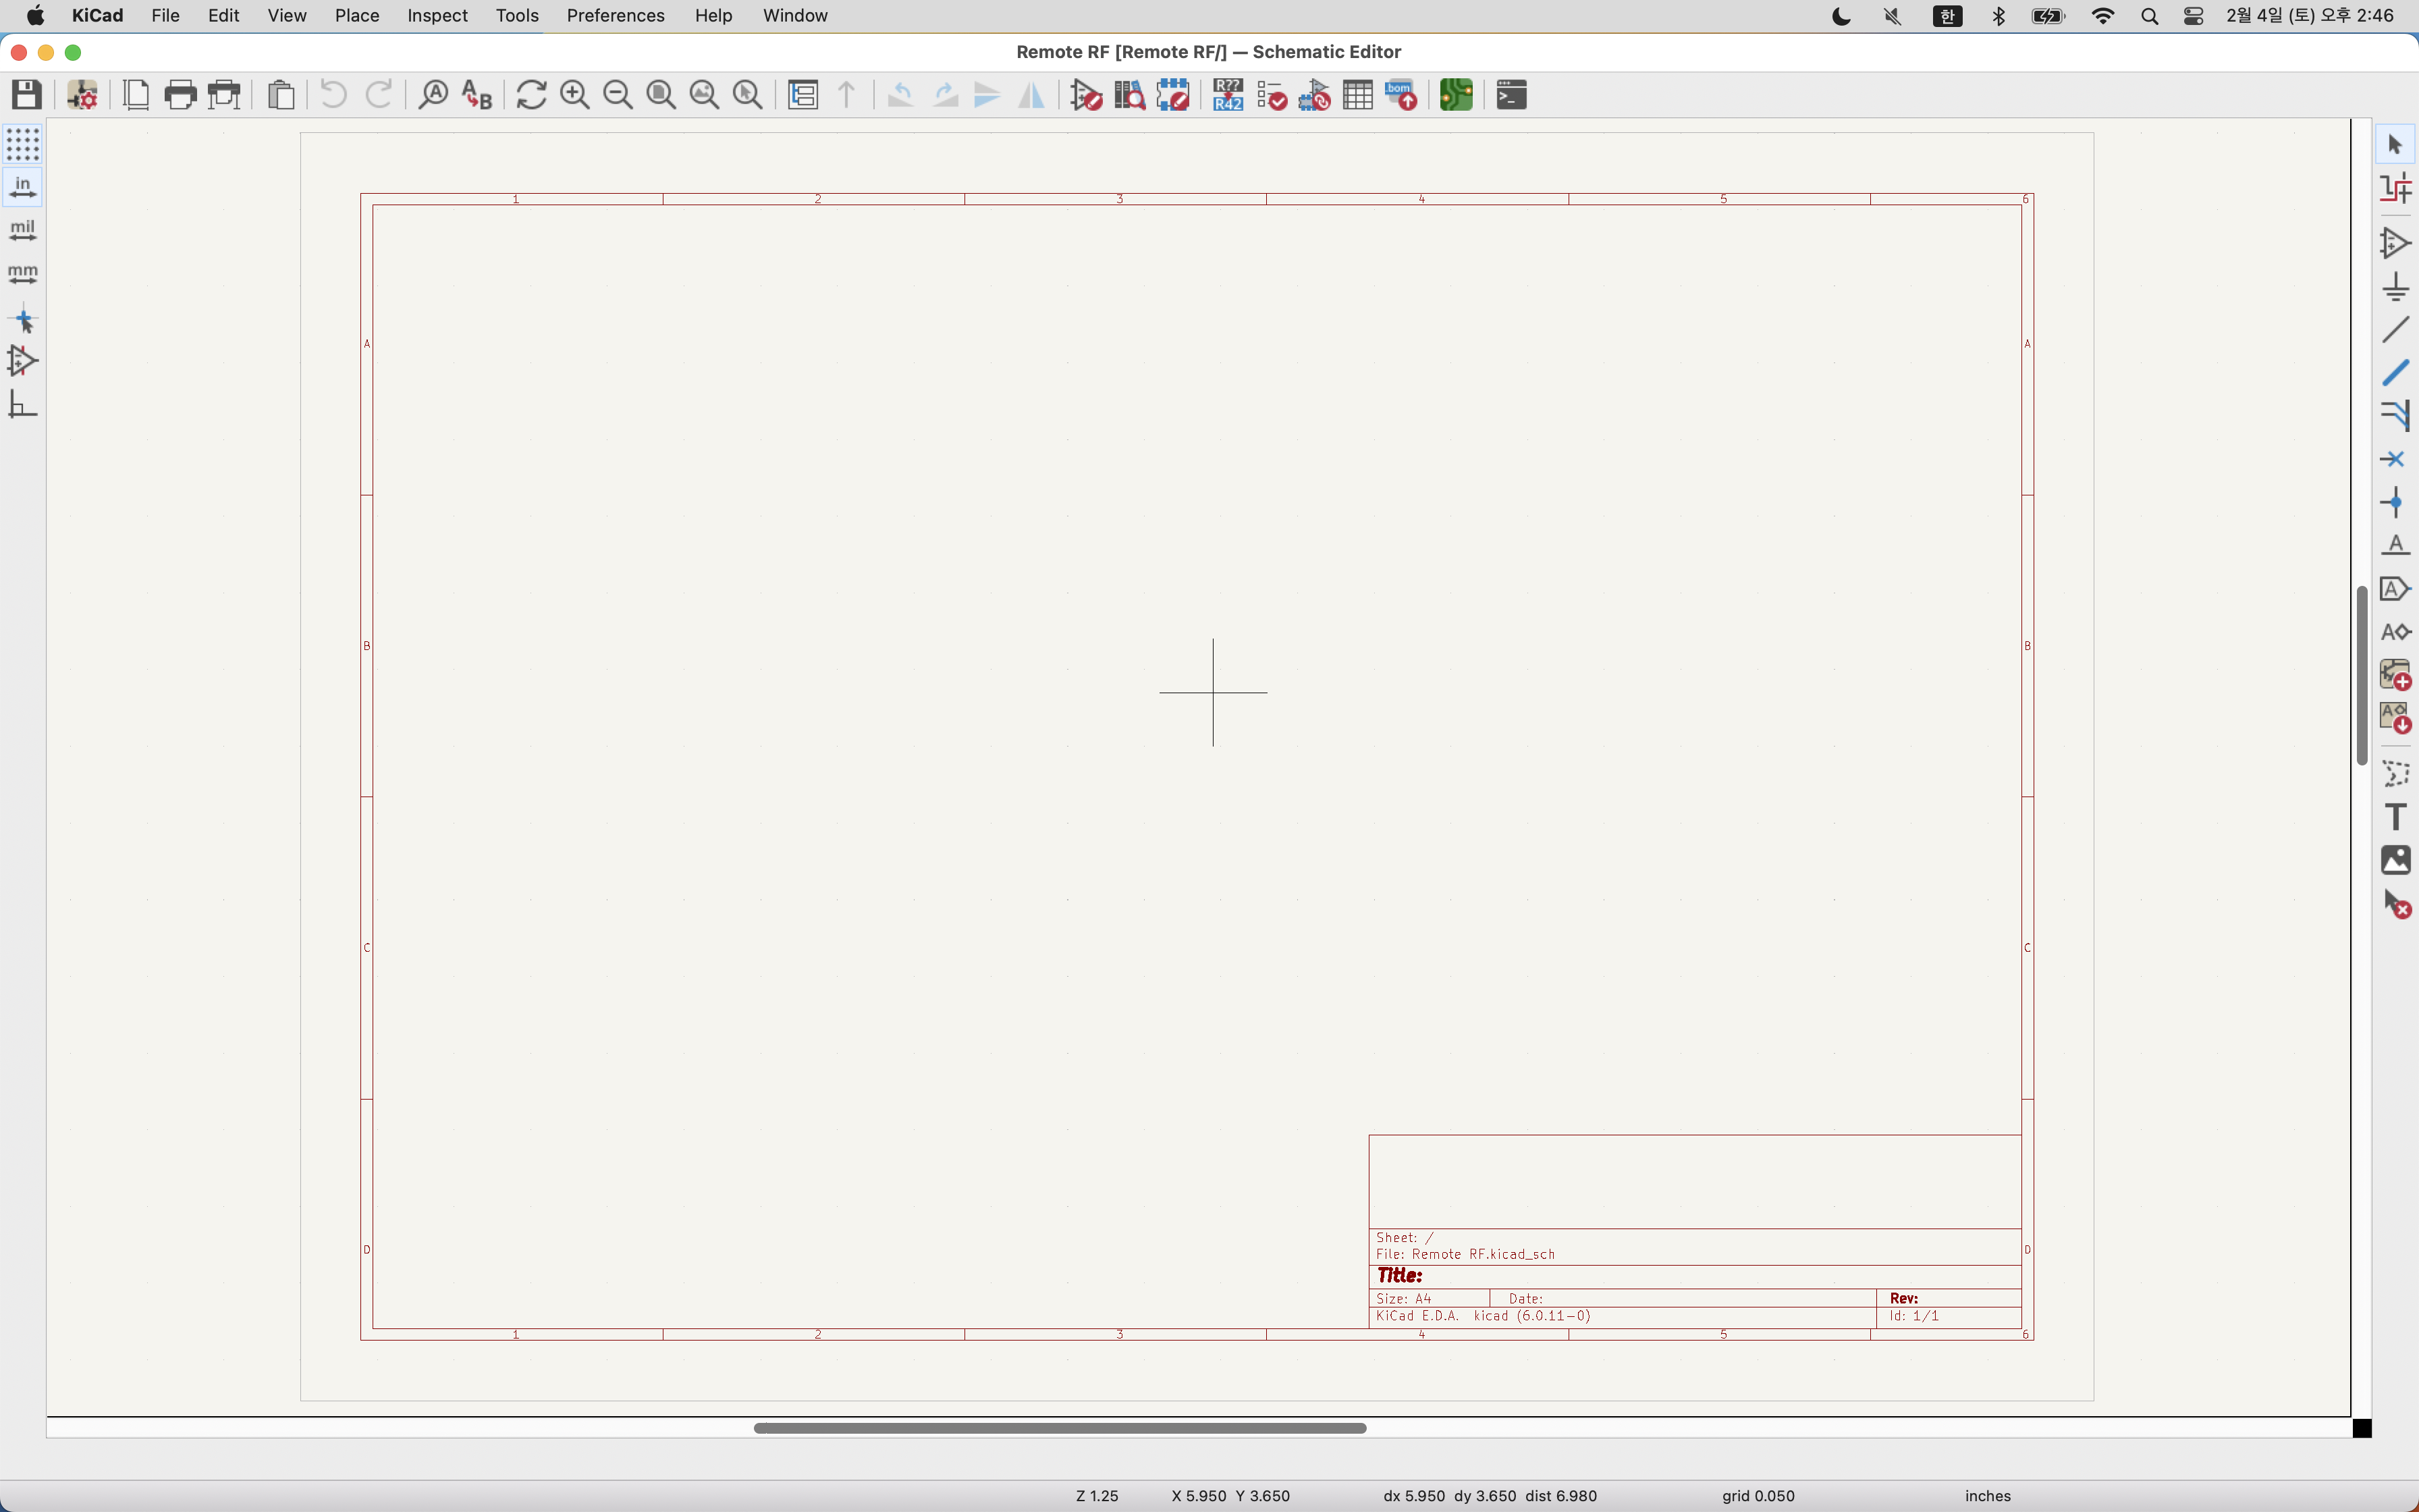Open the Place menu

(x=357, y=15)
